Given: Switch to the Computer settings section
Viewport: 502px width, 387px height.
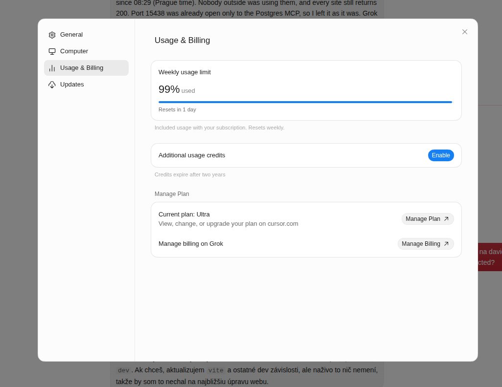Looking at the screenshot, I should click(86, 51).
